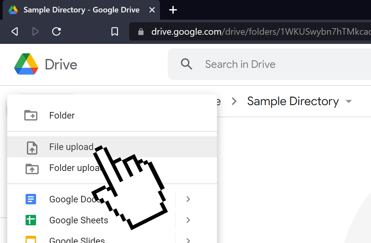Click the folder upload icon
This screenshot has width=371, height=243.
click(32, 169)
